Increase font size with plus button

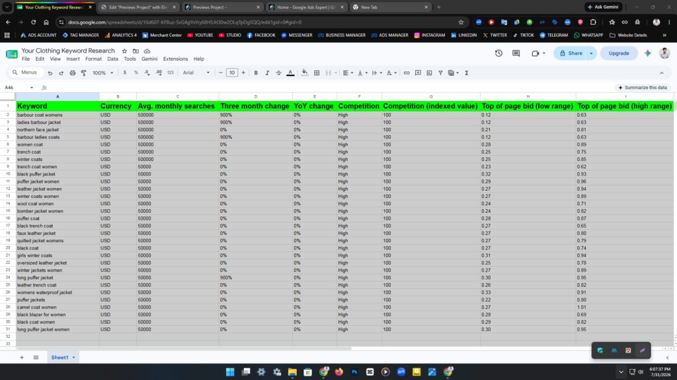tap(243, 73)
